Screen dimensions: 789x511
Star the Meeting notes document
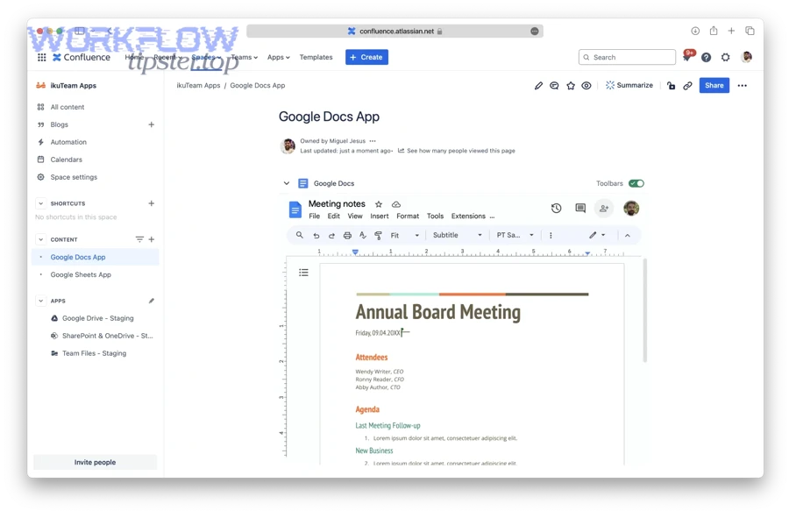(379, 204)
